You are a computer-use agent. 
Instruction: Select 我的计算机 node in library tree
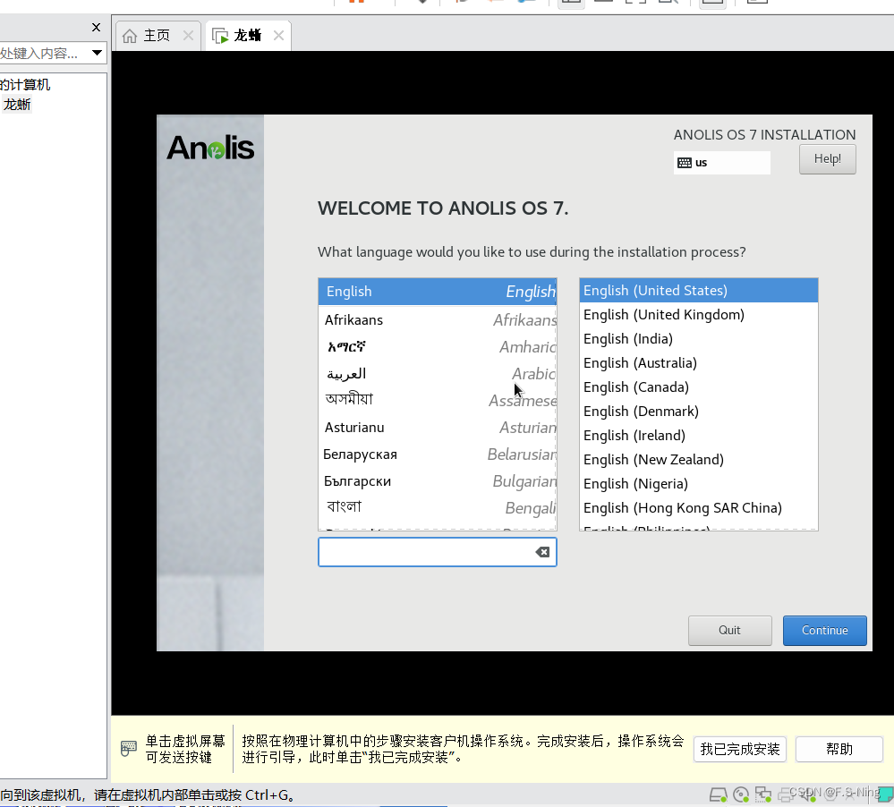coord(25,85)
